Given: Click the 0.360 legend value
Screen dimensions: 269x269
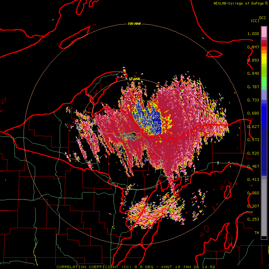Looking at the screenshot, I should tap(253, 193).
